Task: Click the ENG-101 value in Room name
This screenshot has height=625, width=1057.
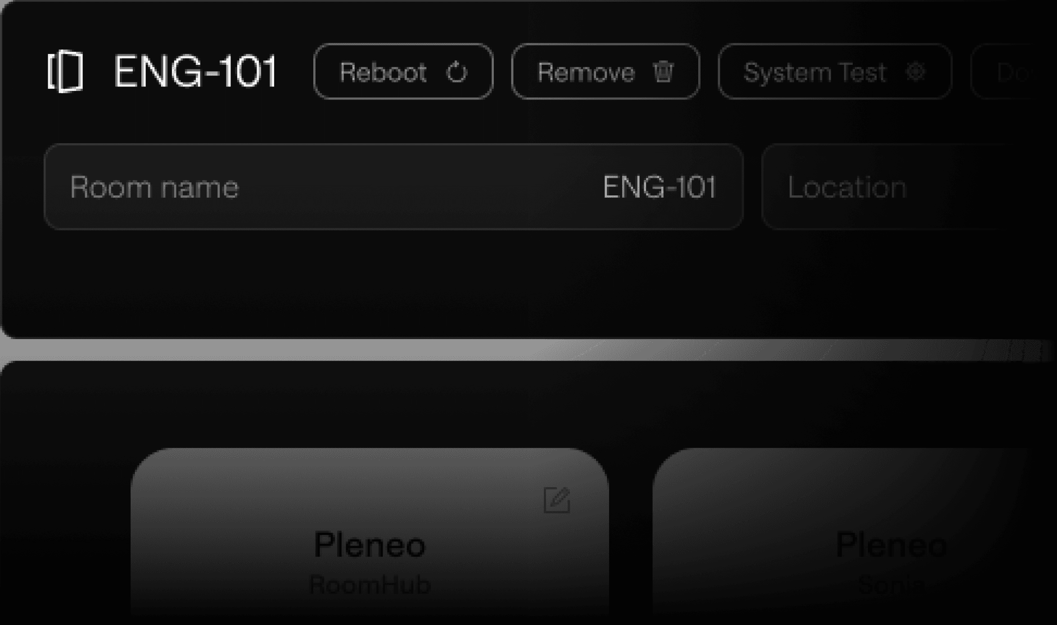Action: click(659, 187)
